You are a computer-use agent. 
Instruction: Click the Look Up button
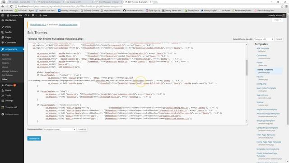82,129
